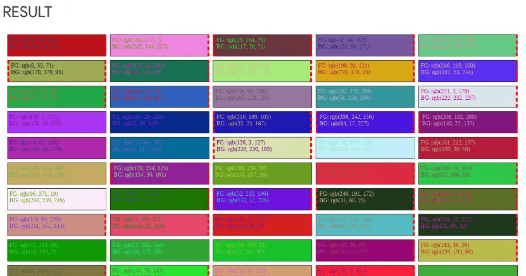Select the swatch with FG rgb(246, 193, 160)
Viewport: 526px width, 276px height.
click(468, 71)
